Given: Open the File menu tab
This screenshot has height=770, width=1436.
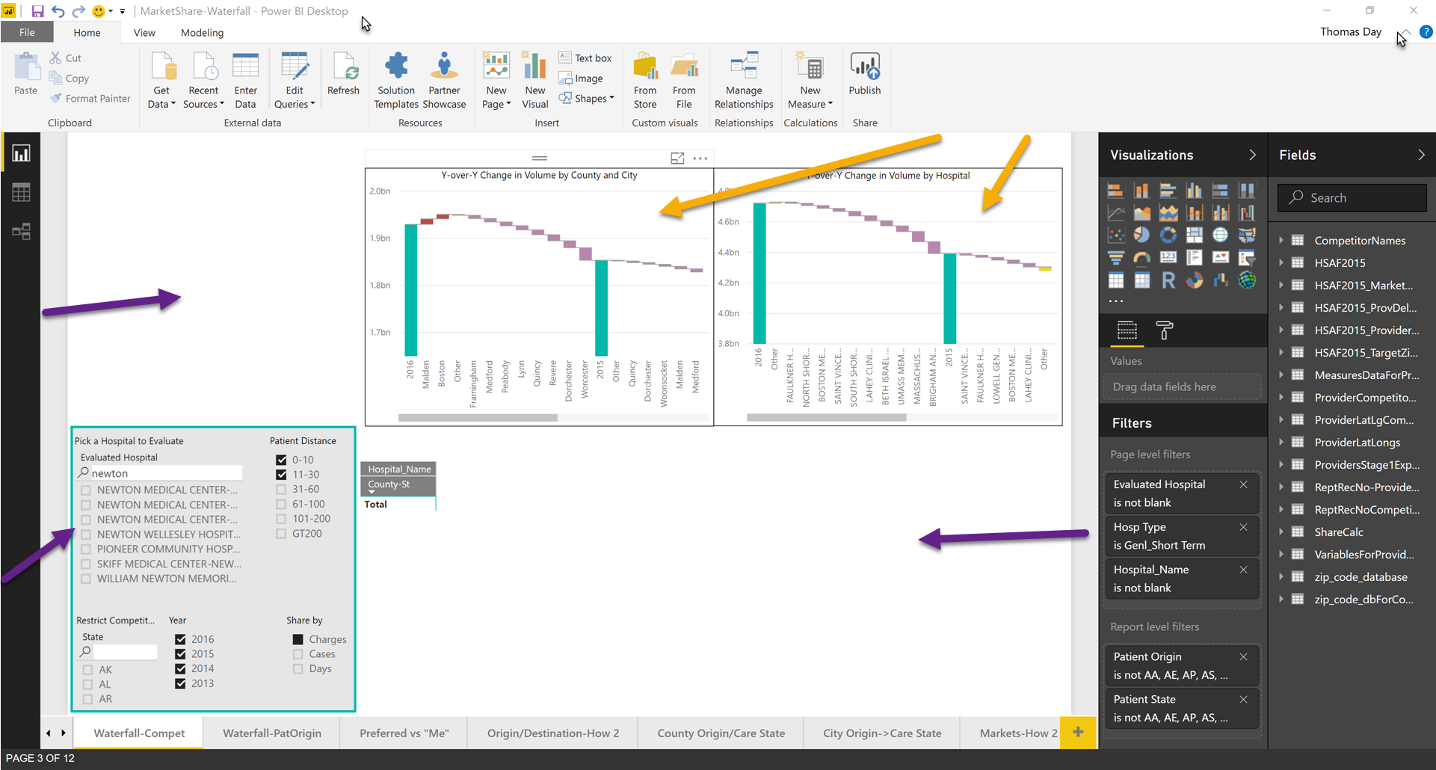Looking at the screenshot, I should pos(27,32).
